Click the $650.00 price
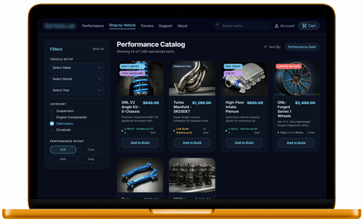Viewport: 363px width, 219px height. pyautogui.click(x=255, y=103)
